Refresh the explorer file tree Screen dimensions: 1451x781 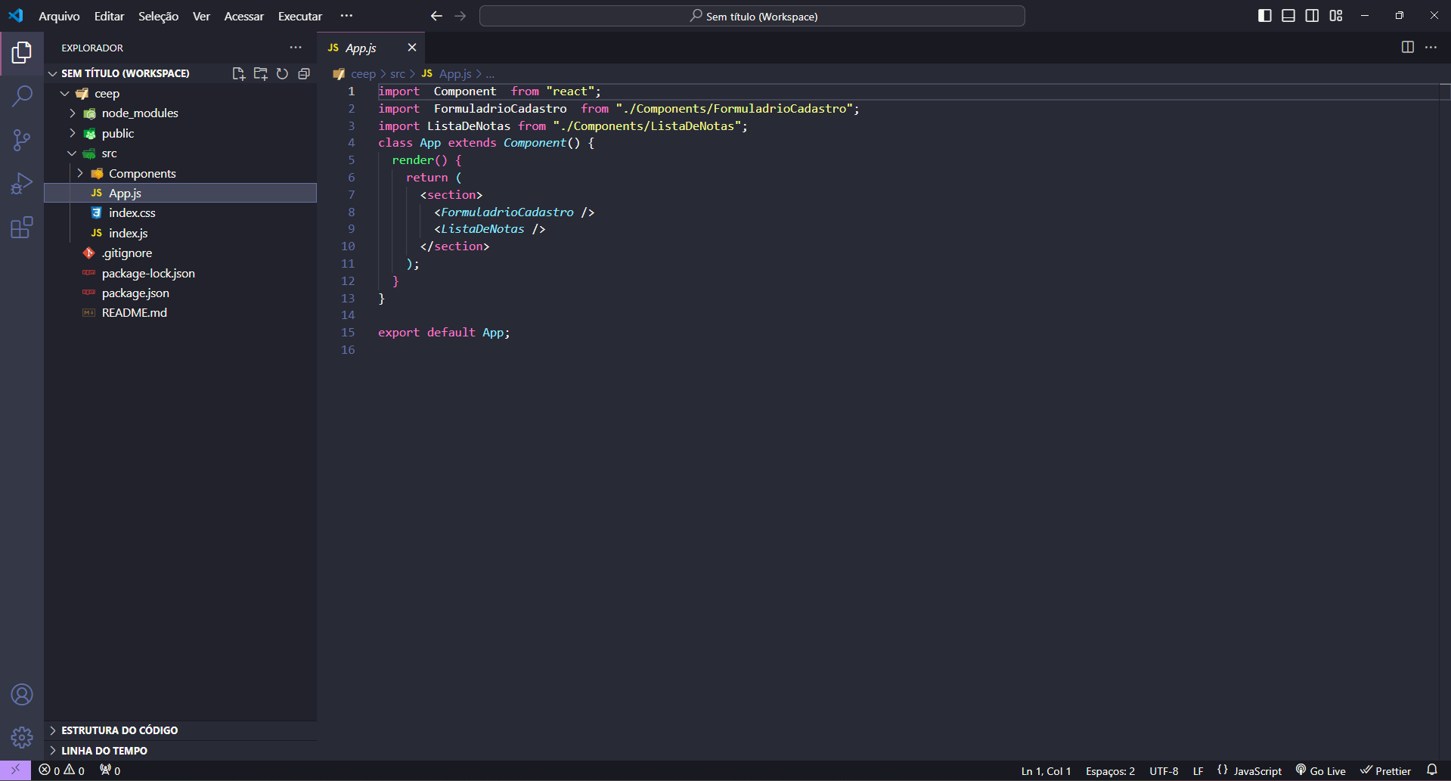pos(282,73)
